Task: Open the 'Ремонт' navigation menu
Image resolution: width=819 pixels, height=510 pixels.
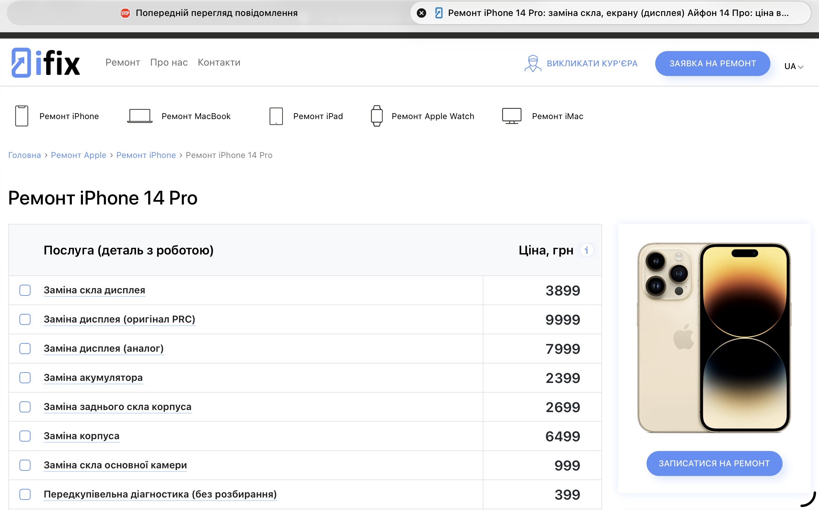Action: click(x=123, y=62)
